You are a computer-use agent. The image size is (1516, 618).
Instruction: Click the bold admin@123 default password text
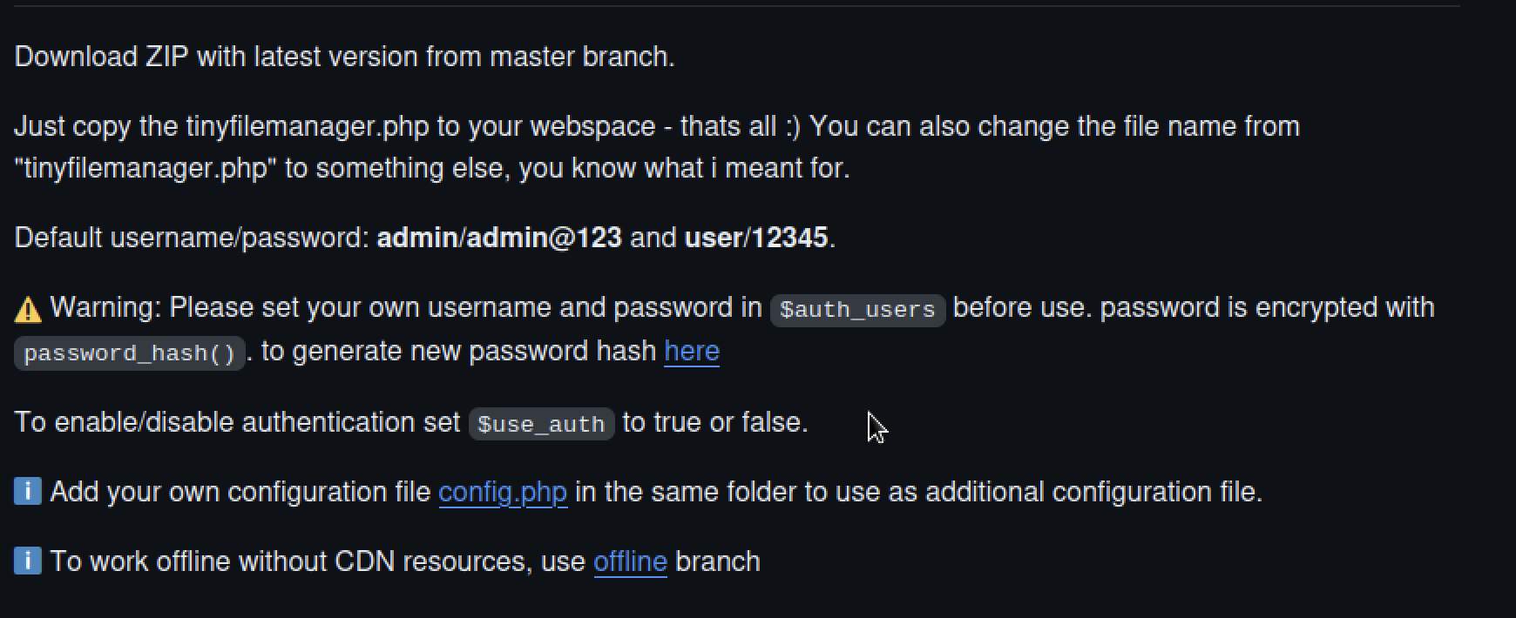pyautogui.click(x=544, y=238)
